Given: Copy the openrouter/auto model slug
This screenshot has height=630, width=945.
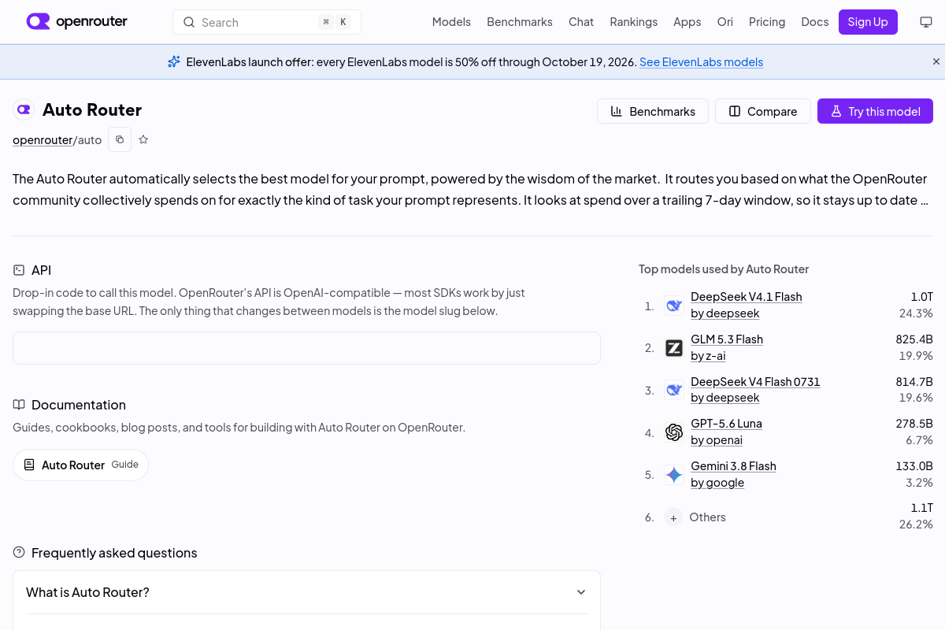Looking at the screenshot, I should click(120, 139).
